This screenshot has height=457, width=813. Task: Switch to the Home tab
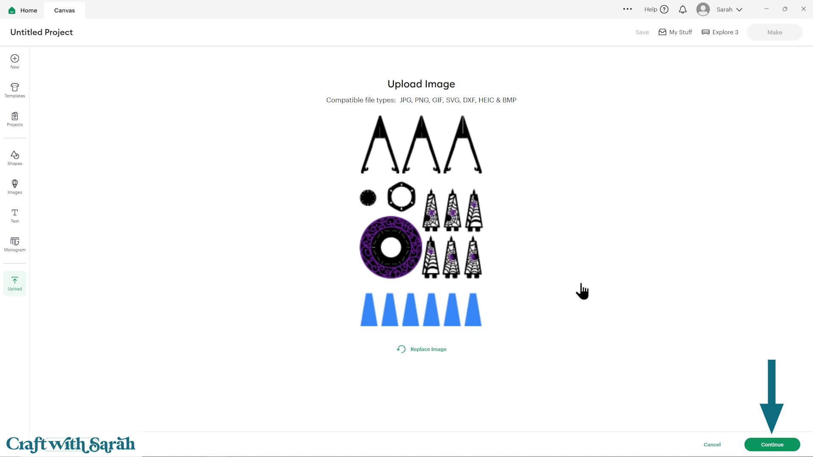pyautogui.click(x=23, y=10)
